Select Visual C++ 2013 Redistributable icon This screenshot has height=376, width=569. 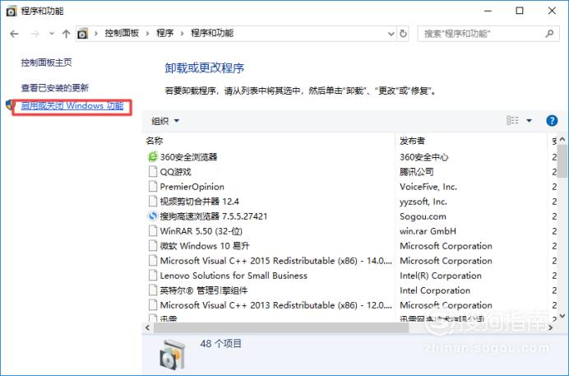coord(153,305)
